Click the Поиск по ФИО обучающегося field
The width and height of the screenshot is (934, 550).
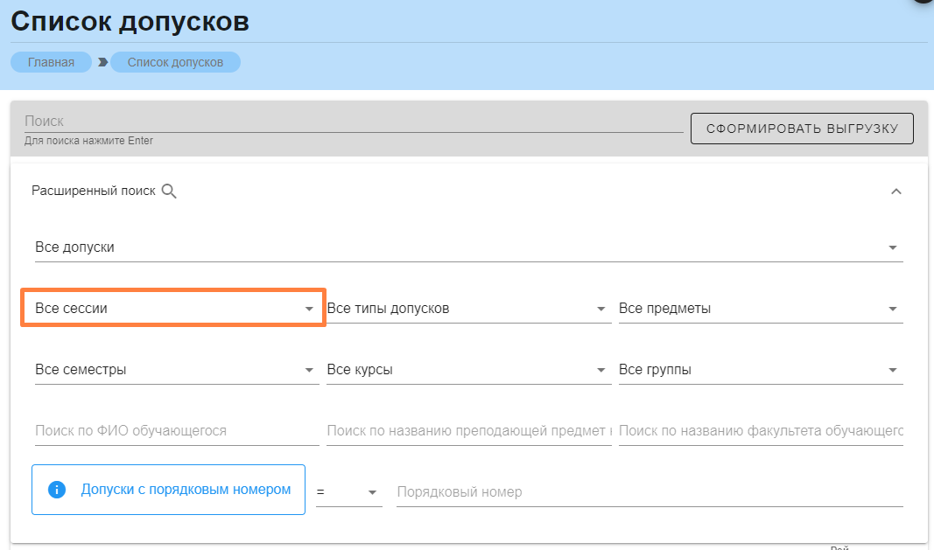175,431
